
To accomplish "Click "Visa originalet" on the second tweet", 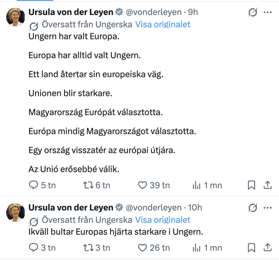I will pyautogui.click(x=163, y=220).
